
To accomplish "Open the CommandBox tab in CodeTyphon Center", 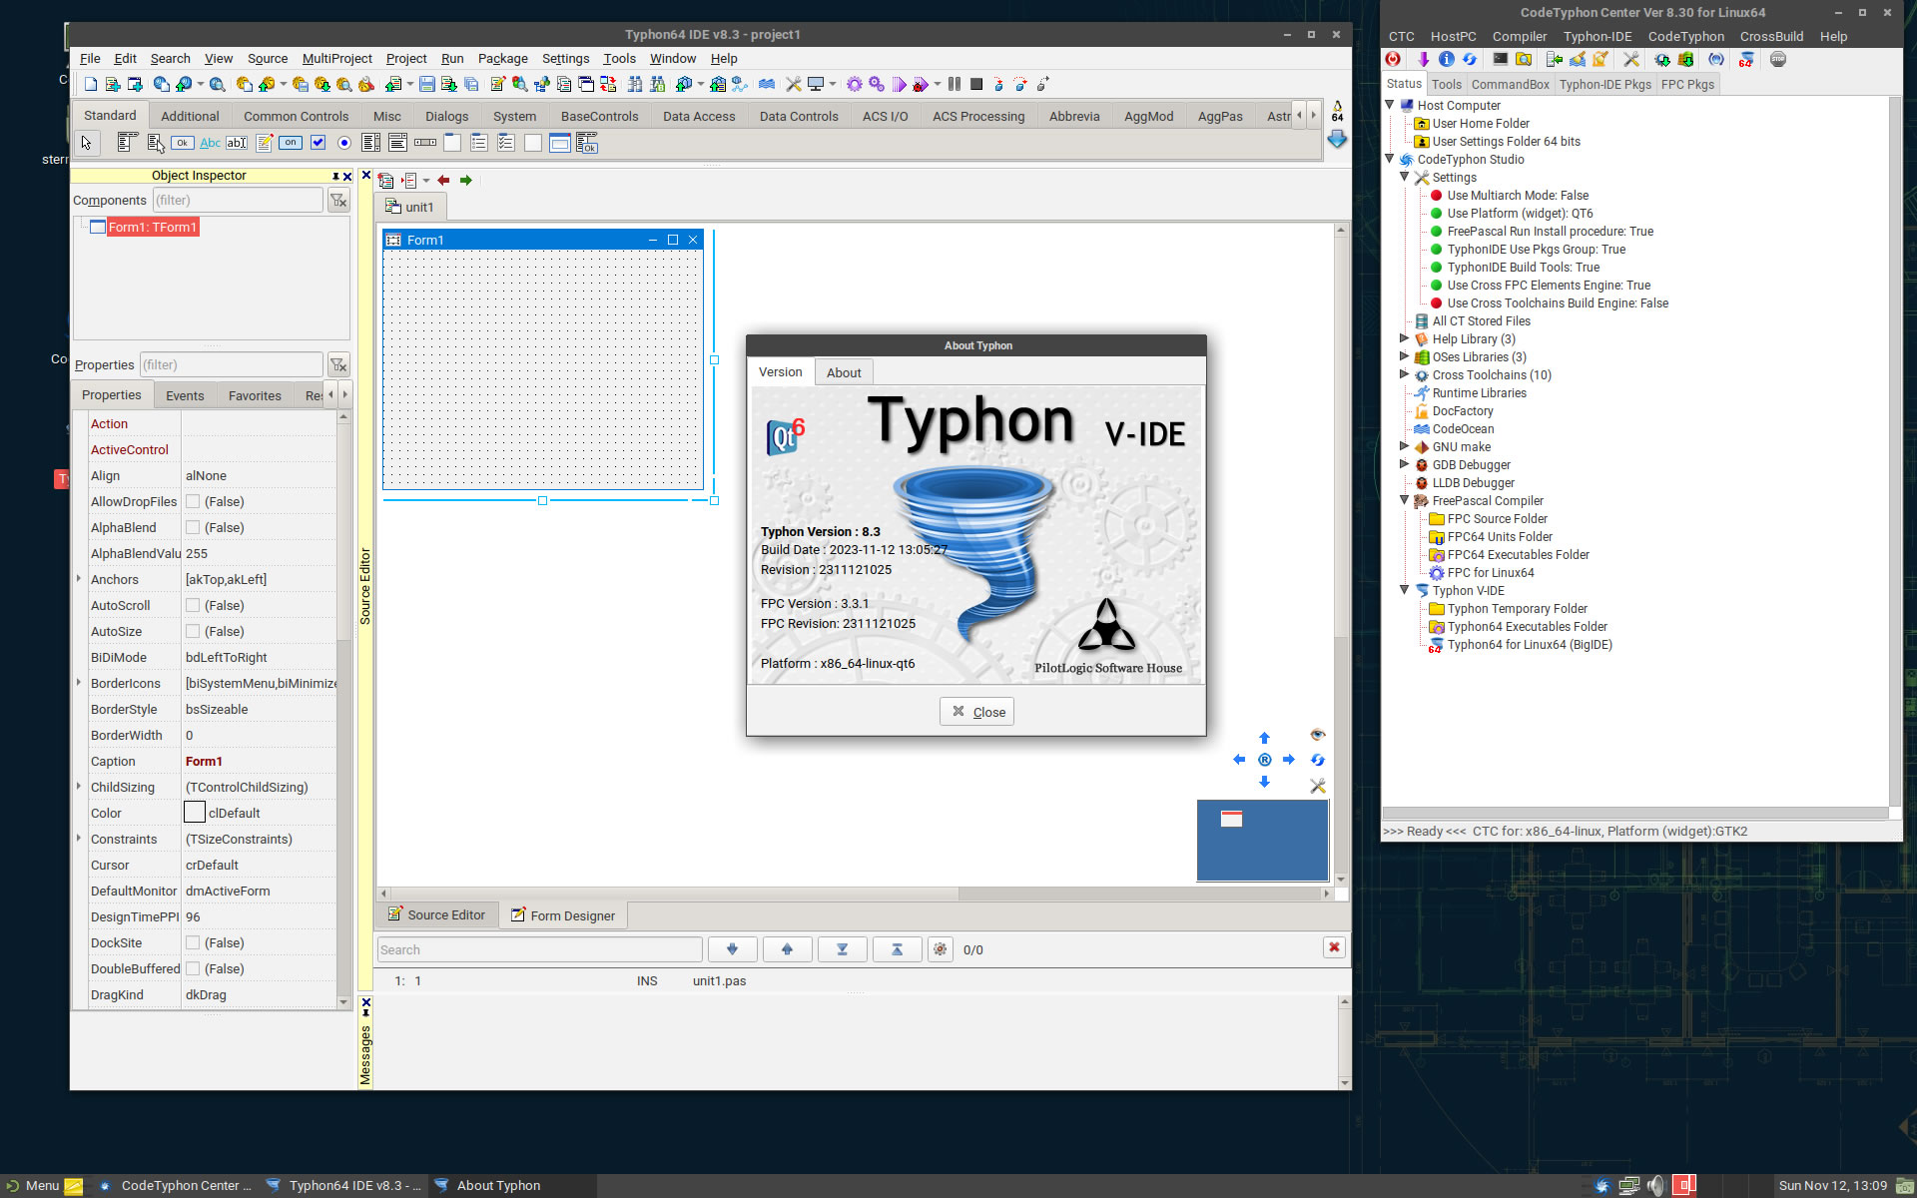I will pos(1510,85).
